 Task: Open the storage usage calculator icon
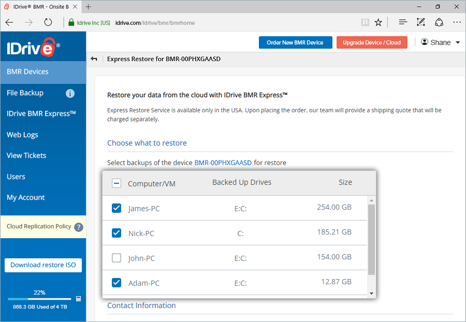(x=79, y=299)
